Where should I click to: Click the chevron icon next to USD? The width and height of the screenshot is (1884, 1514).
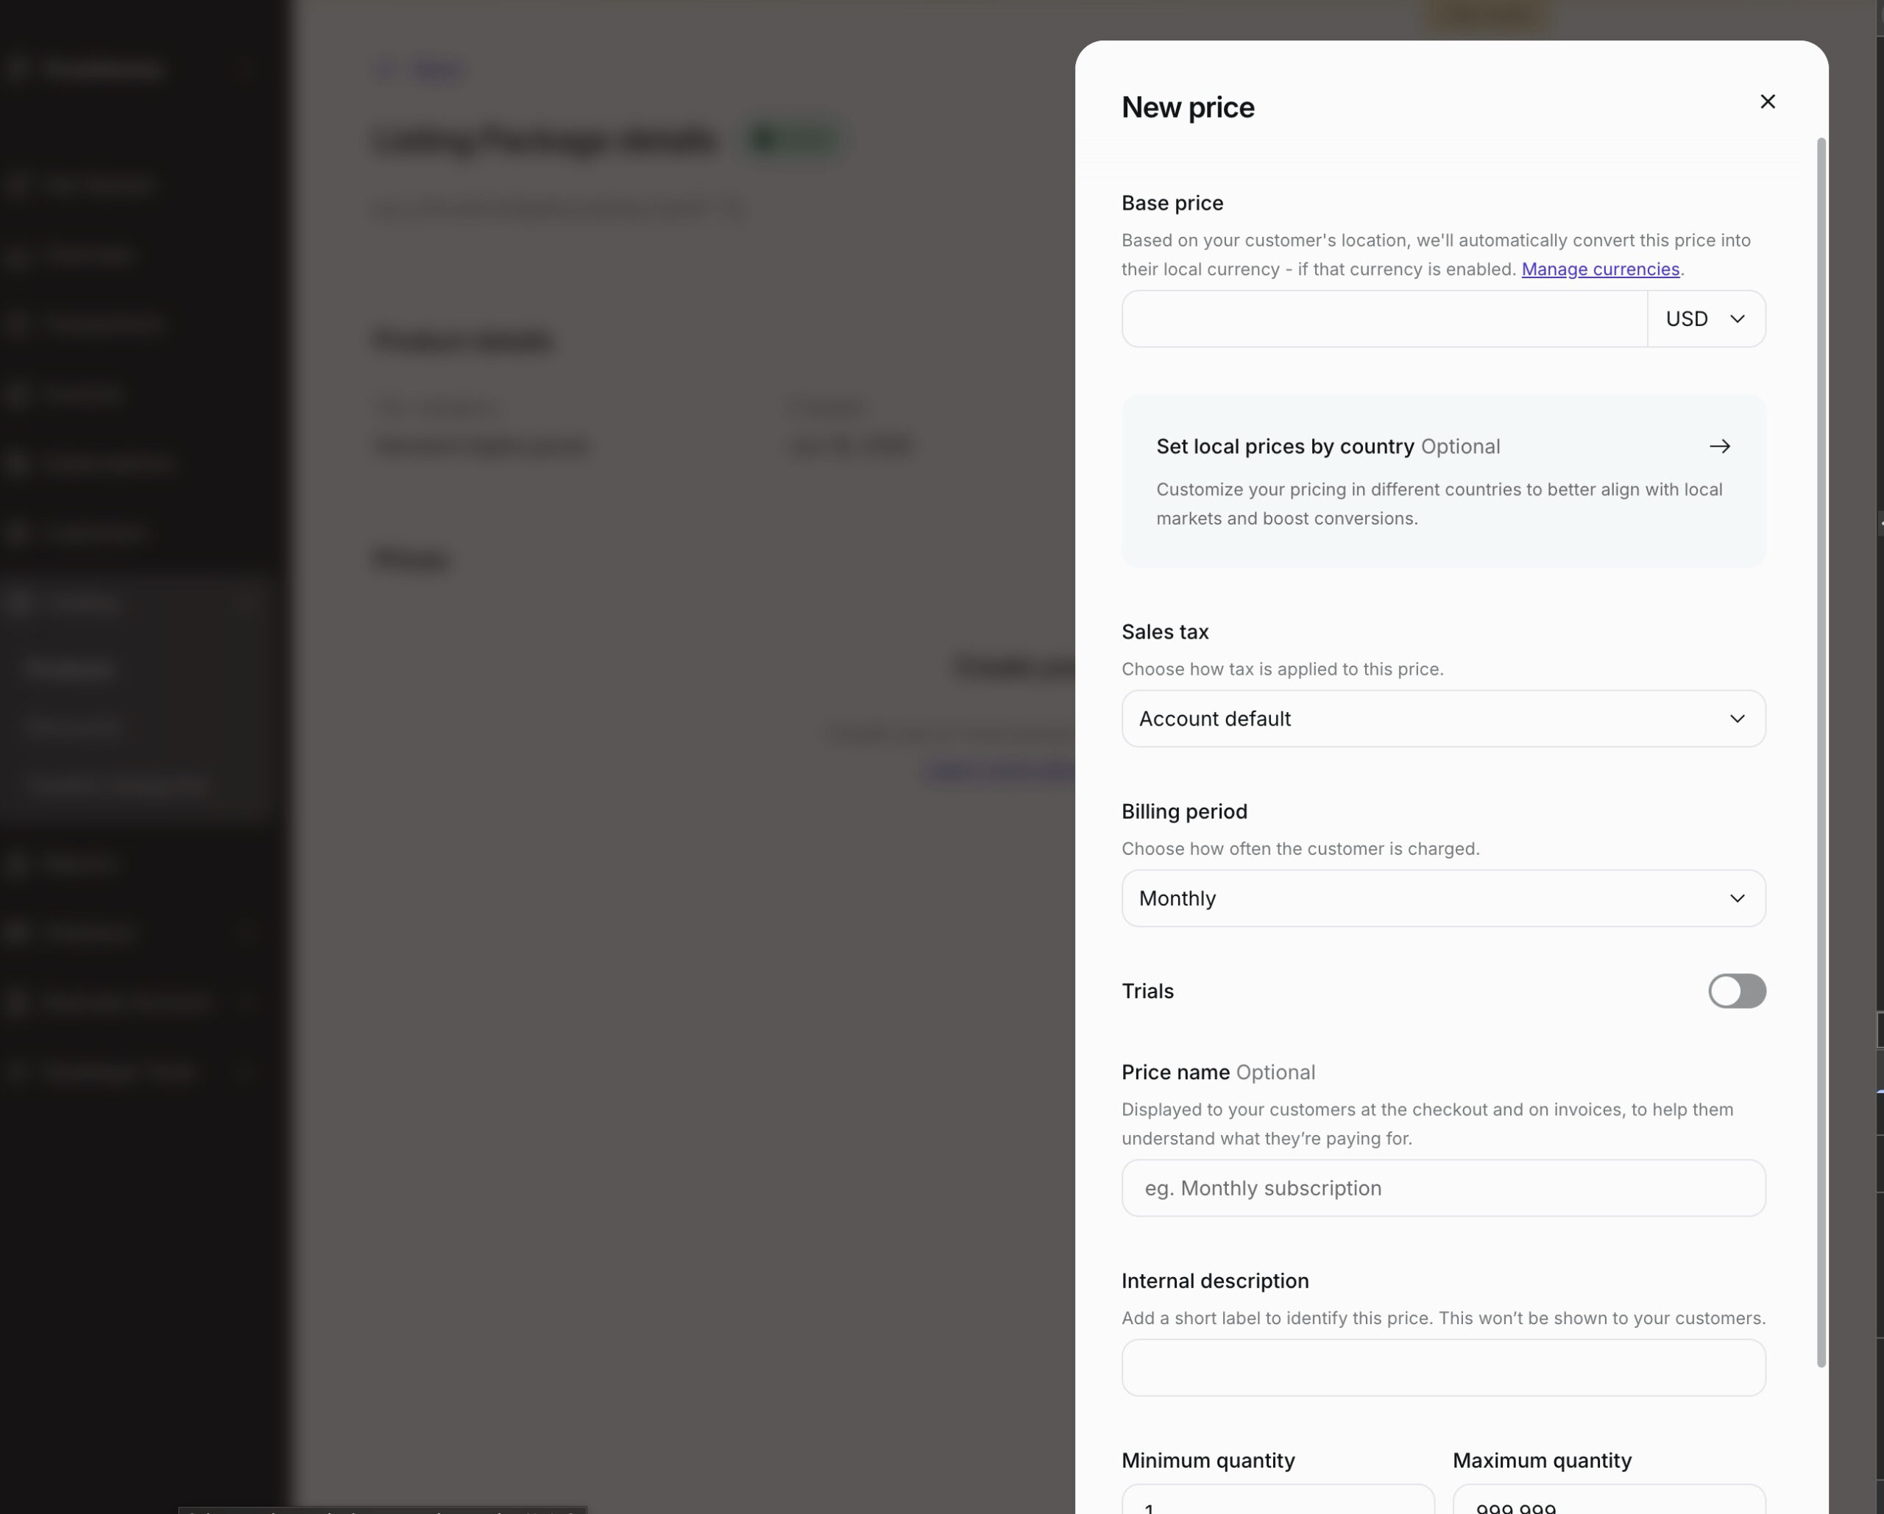(x=1738, y=319)
